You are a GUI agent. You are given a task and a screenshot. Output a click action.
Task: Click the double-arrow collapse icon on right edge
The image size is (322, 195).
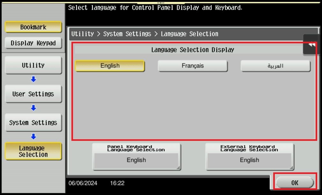coord(311,45)
